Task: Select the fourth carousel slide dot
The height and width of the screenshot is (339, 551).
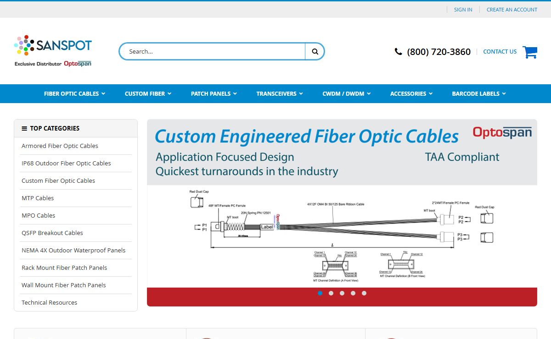Action: (x=353, y=293)
